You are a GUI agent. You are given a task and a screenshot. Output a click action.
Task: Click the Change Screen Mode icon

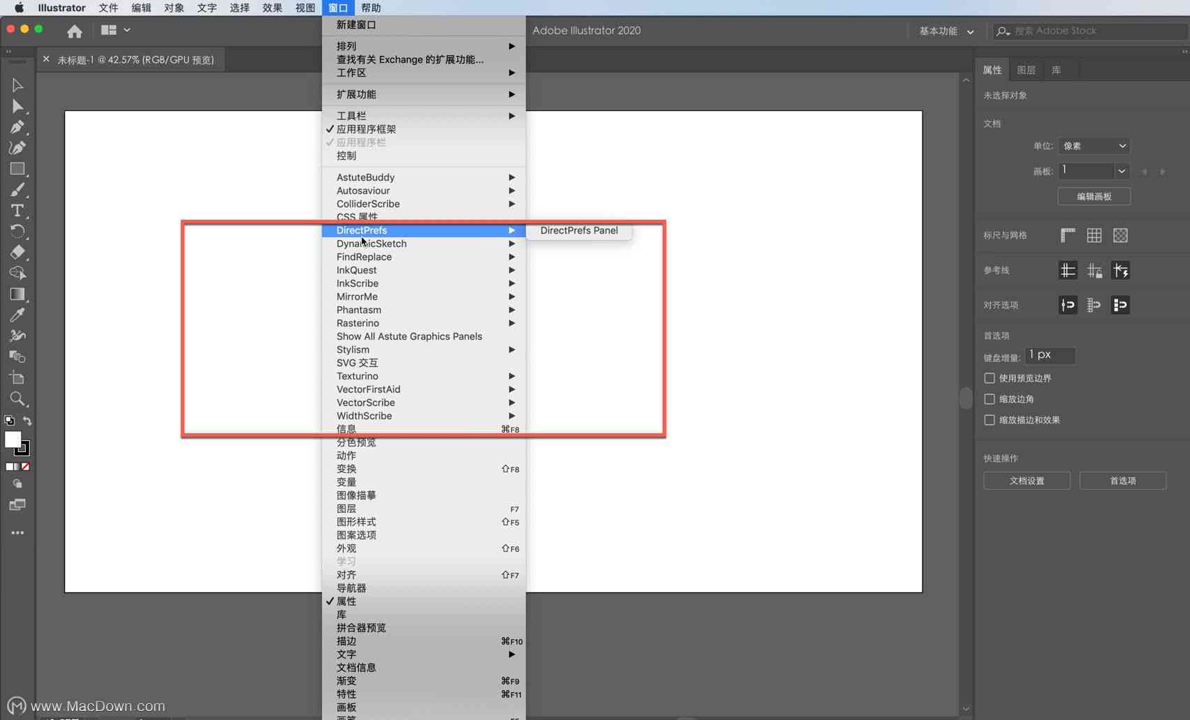[17, 505]
